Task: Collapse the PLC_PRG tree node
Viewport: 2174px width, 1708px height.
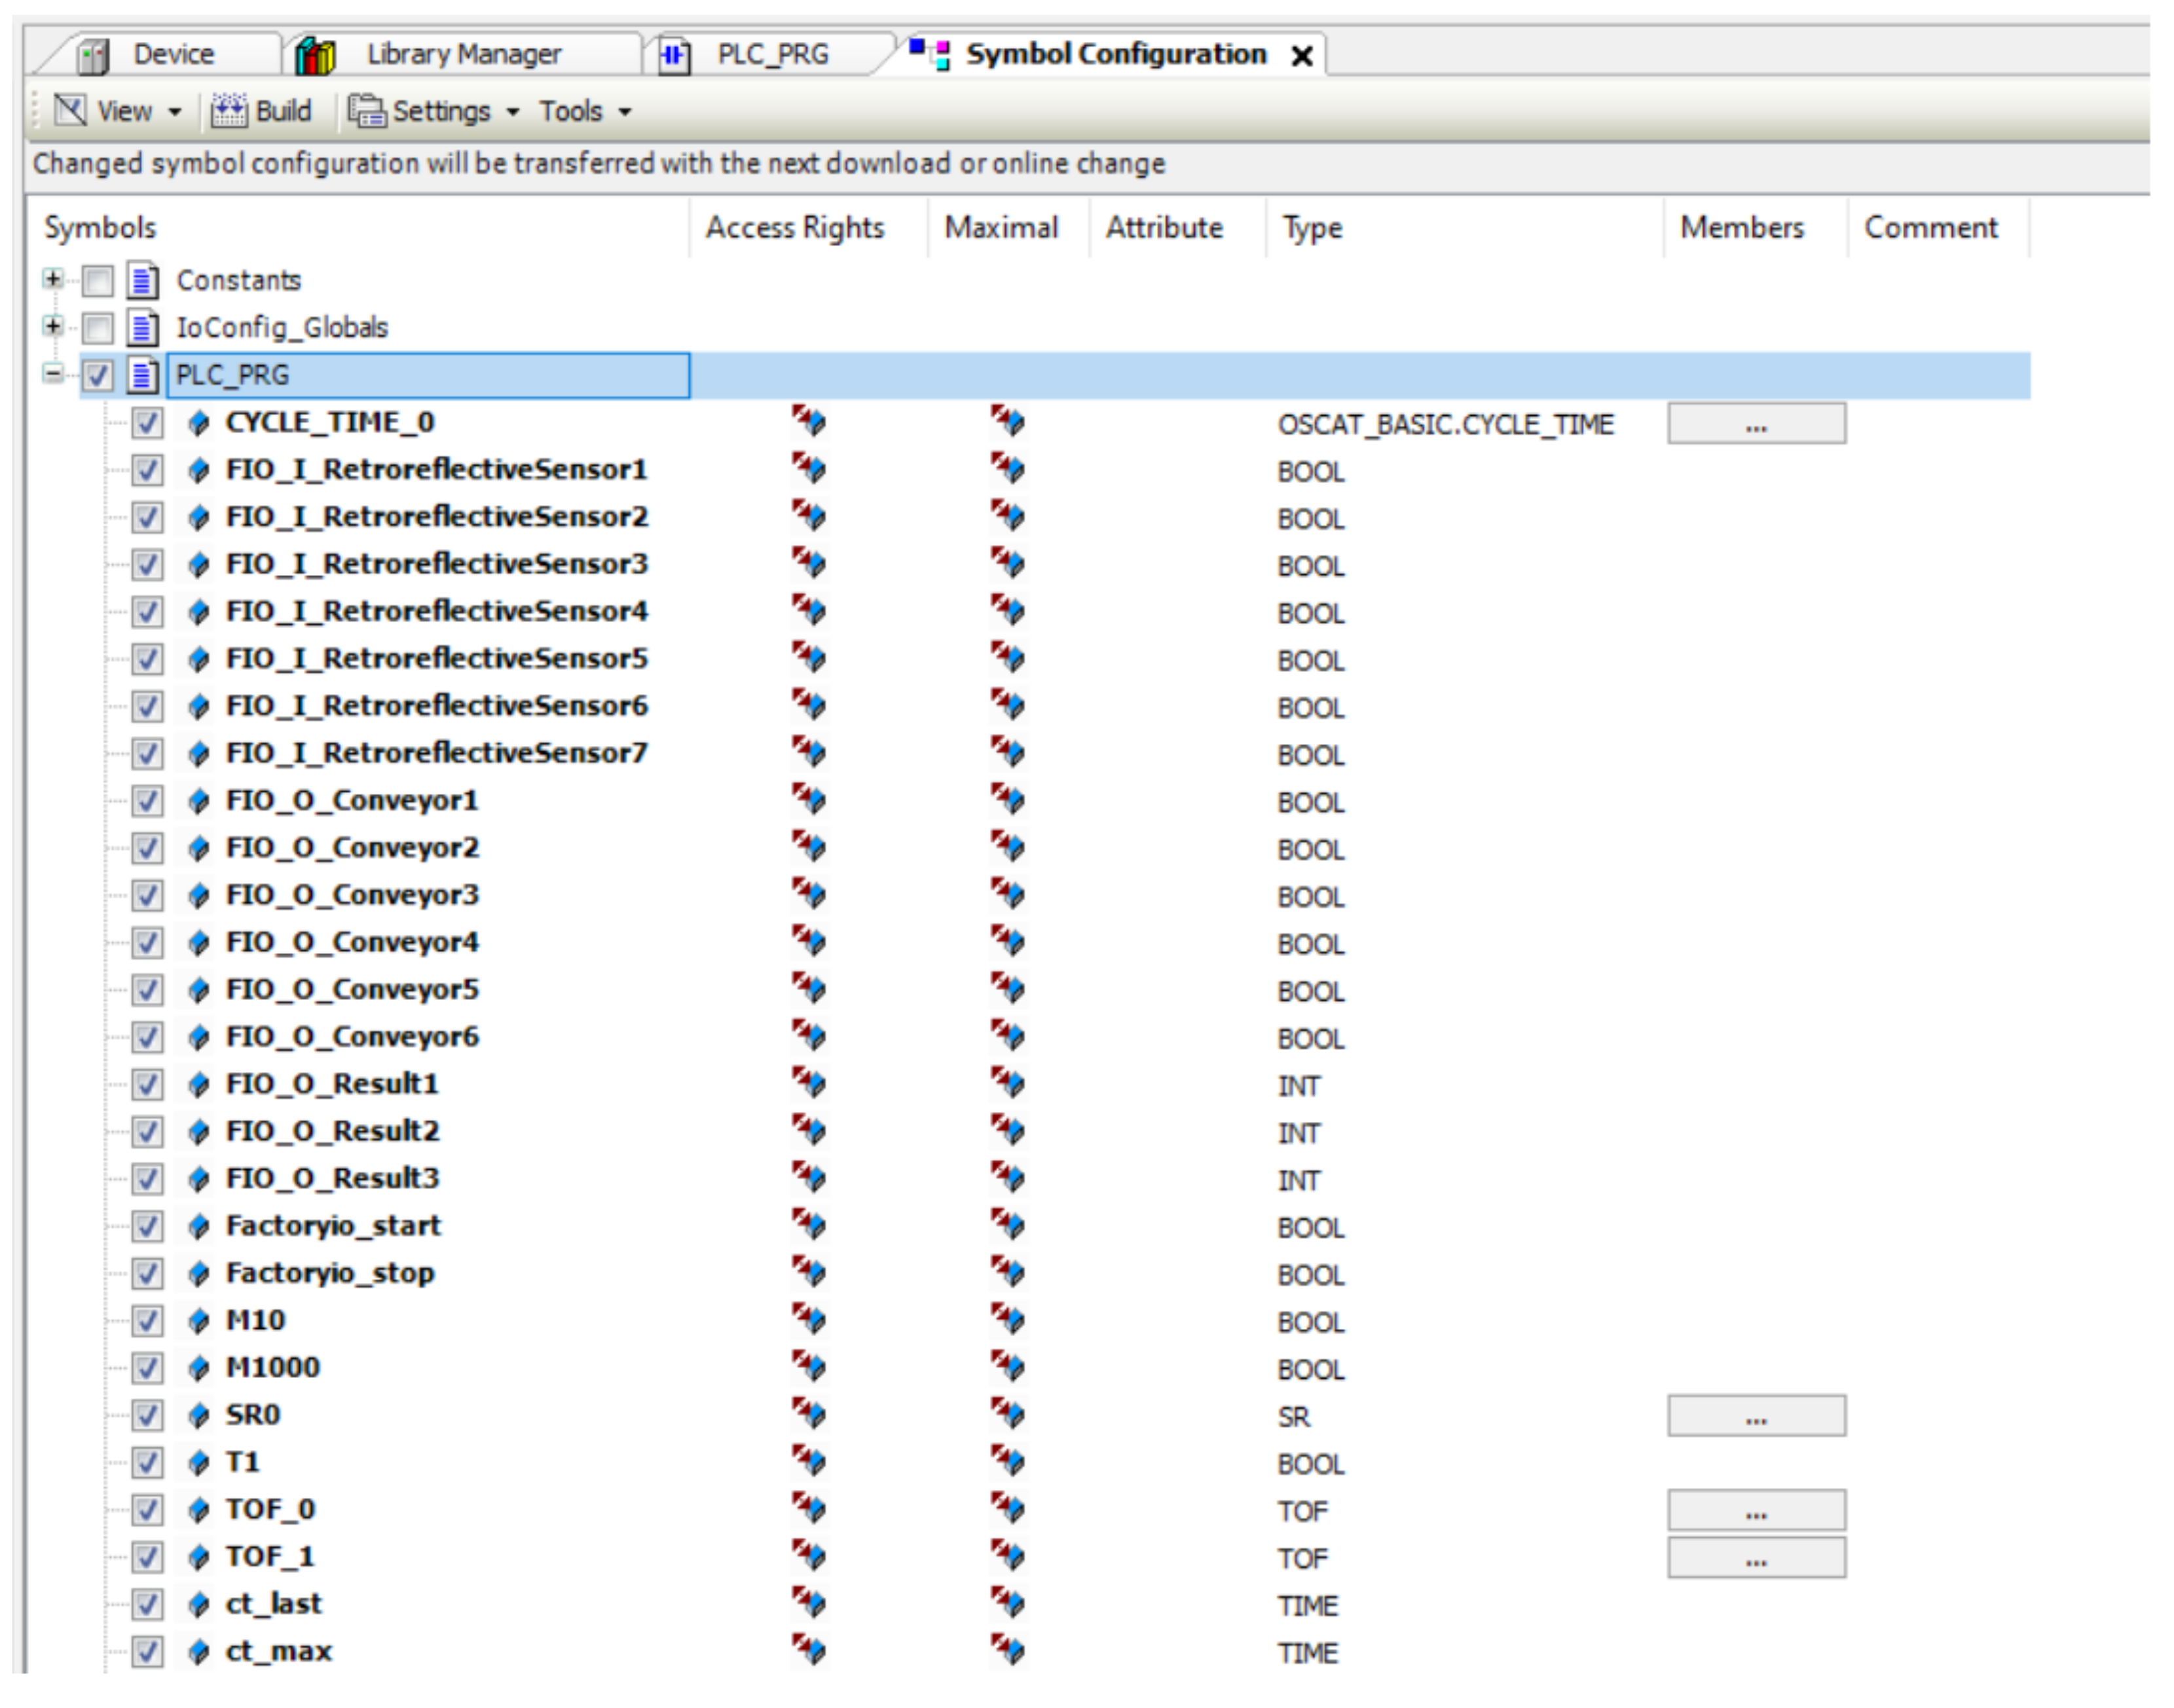Action: [x=53, y=374]
